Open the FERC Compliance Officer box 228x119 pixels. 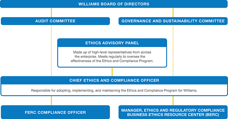[55, 112]
